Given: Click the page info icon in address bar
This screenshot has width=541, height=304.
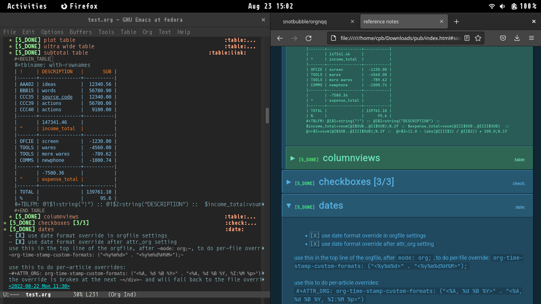Looking at the screenshot, I should (x=334, y=38).
